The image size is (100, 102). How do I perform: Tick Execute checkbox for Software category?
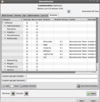click(27, 23)
